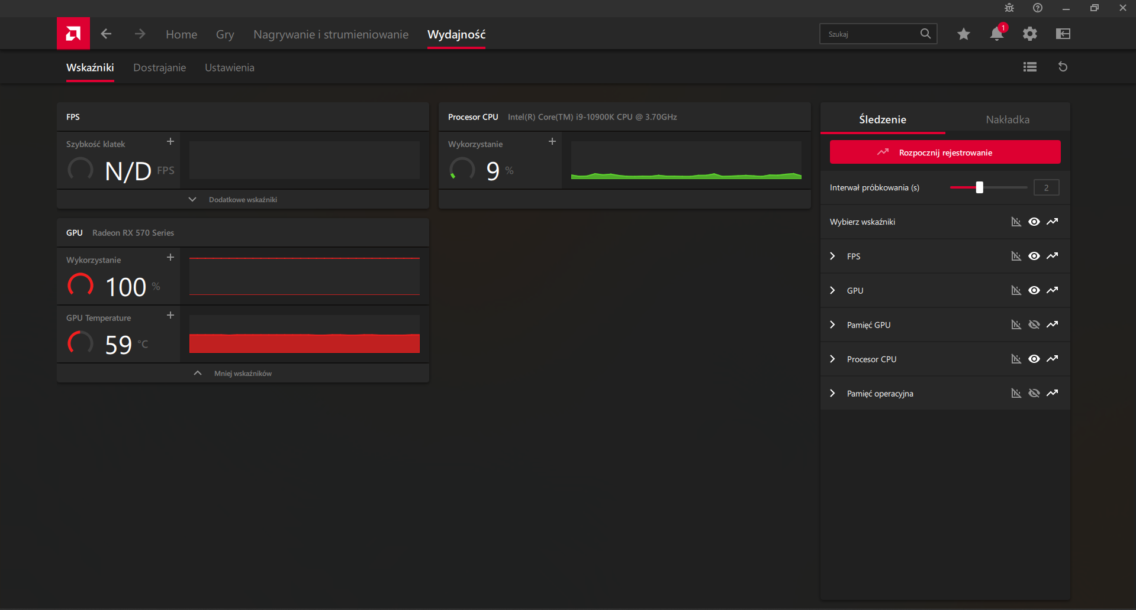Viewport: 1136px width, 610px height.
Task: Open the Nakładka tab
Action: tap(1007, 119)
